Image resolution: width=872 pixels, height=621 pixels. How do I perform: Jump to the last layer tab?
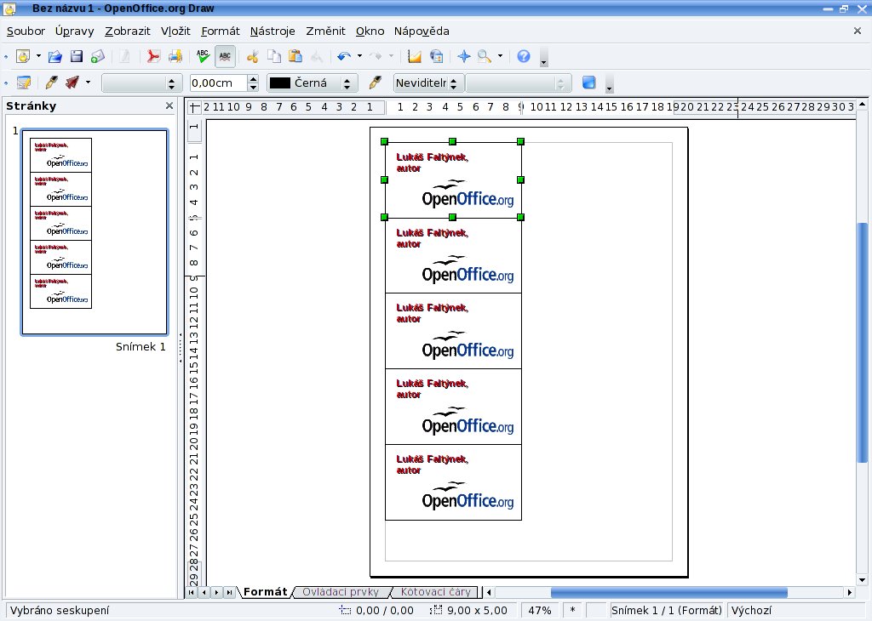[229, 593]
